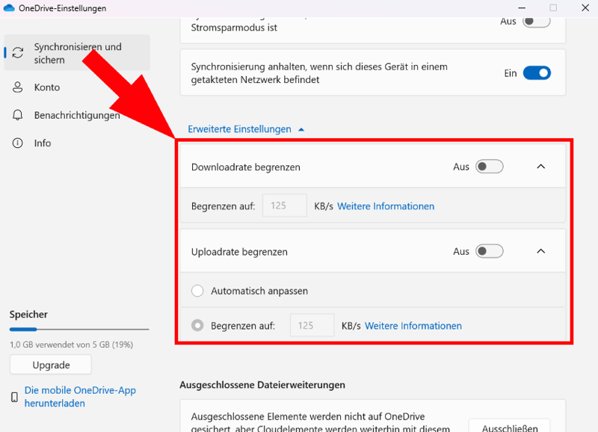Click the '1,0 GB verwendet von 5 GB' text
The width and height of the screenshot is (598, 432).
click(71, 345)
